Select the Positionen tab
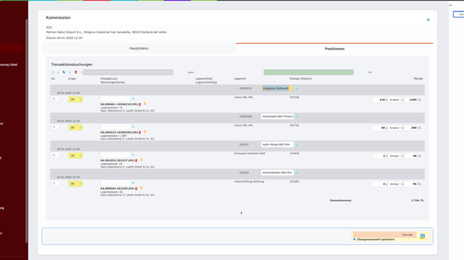The image size is (464, 260). (334, 49)
